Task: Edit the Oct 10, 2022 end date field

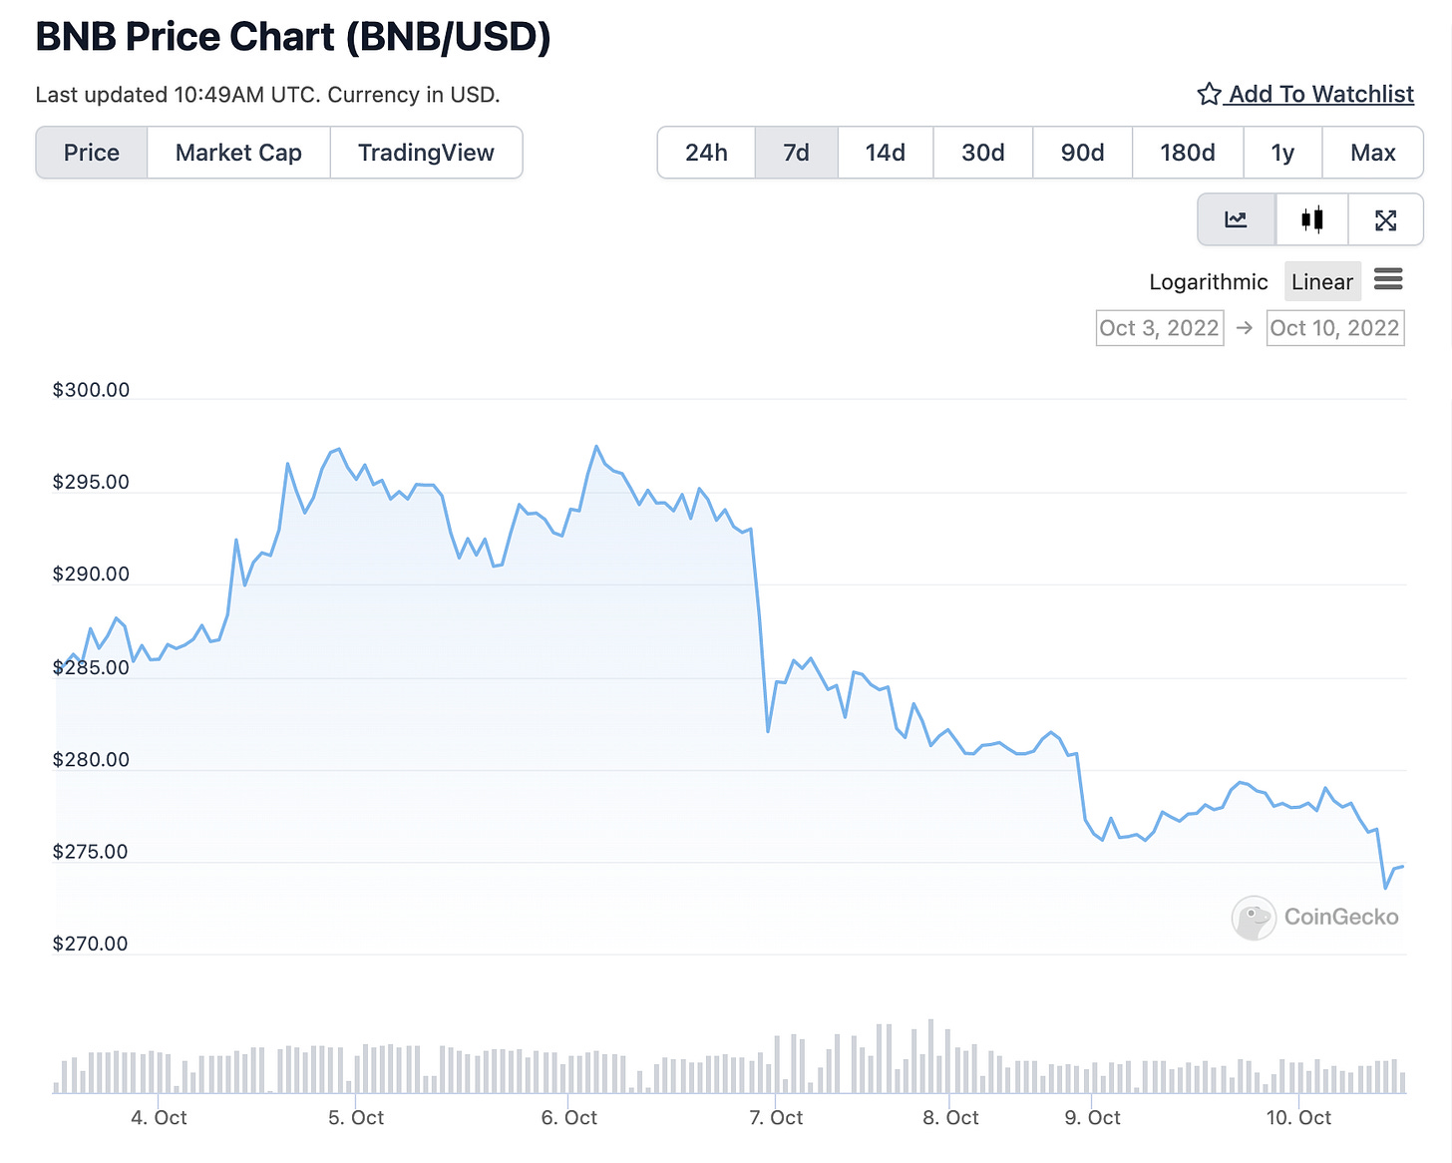Action: [1335, 328]
